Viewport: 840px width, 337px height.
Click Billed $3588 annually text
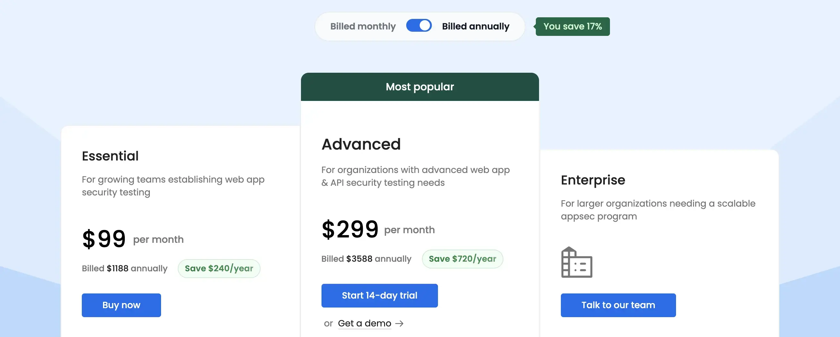[x=366, y=259]
